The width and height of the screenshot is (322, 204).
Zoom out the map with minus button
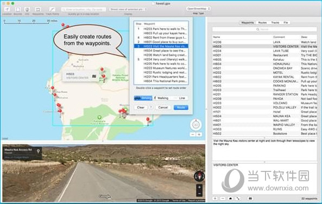pyautogui.click(x=193, y=135)
